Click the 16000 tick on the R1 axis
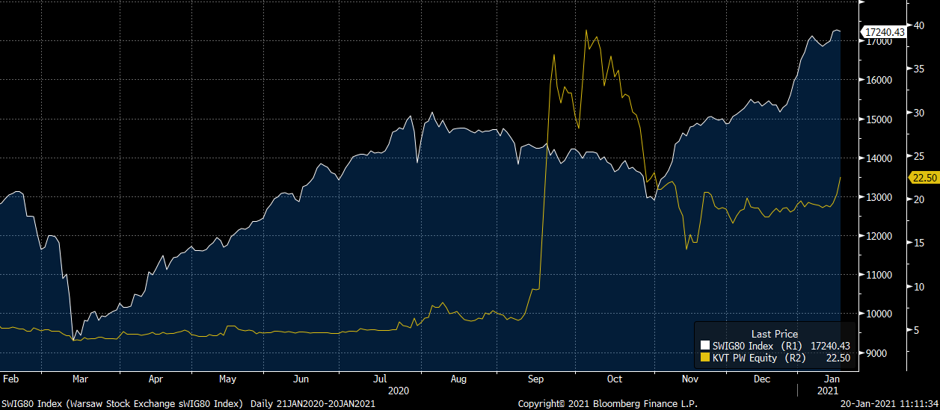 coord(877,80)
